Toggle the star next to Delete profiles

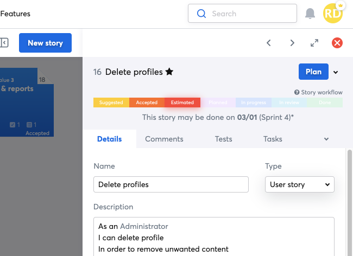(169, 72)
